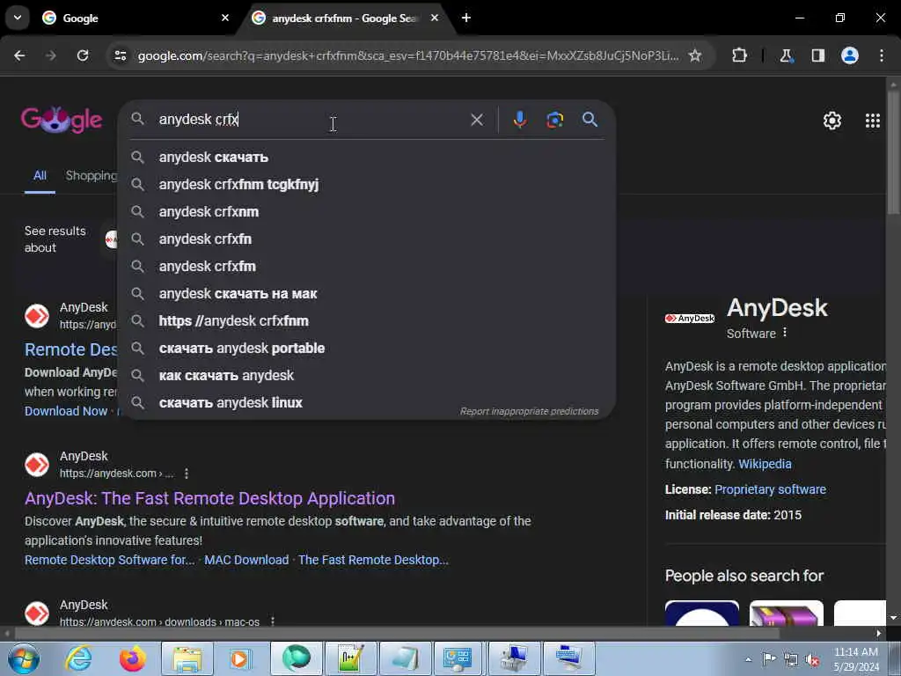Open Action Center flag icon
This screenshot has height=676, width=901.
tap(769, 659)
